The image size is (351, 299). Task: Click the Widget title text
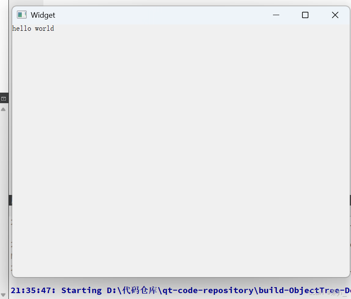[43, 15]
